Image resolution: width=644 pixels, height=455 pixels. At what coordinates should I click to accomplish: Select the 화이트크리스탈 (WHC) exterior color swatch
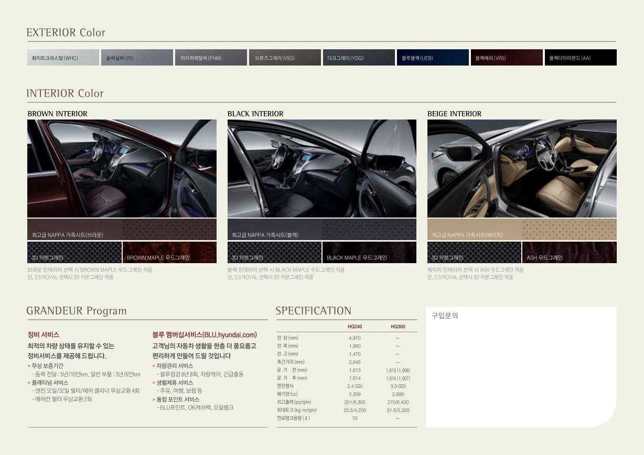click(63, 58)
